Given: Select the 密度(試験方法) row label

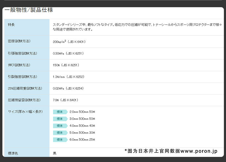Looking at the screenshot, I should coord(19,41).
